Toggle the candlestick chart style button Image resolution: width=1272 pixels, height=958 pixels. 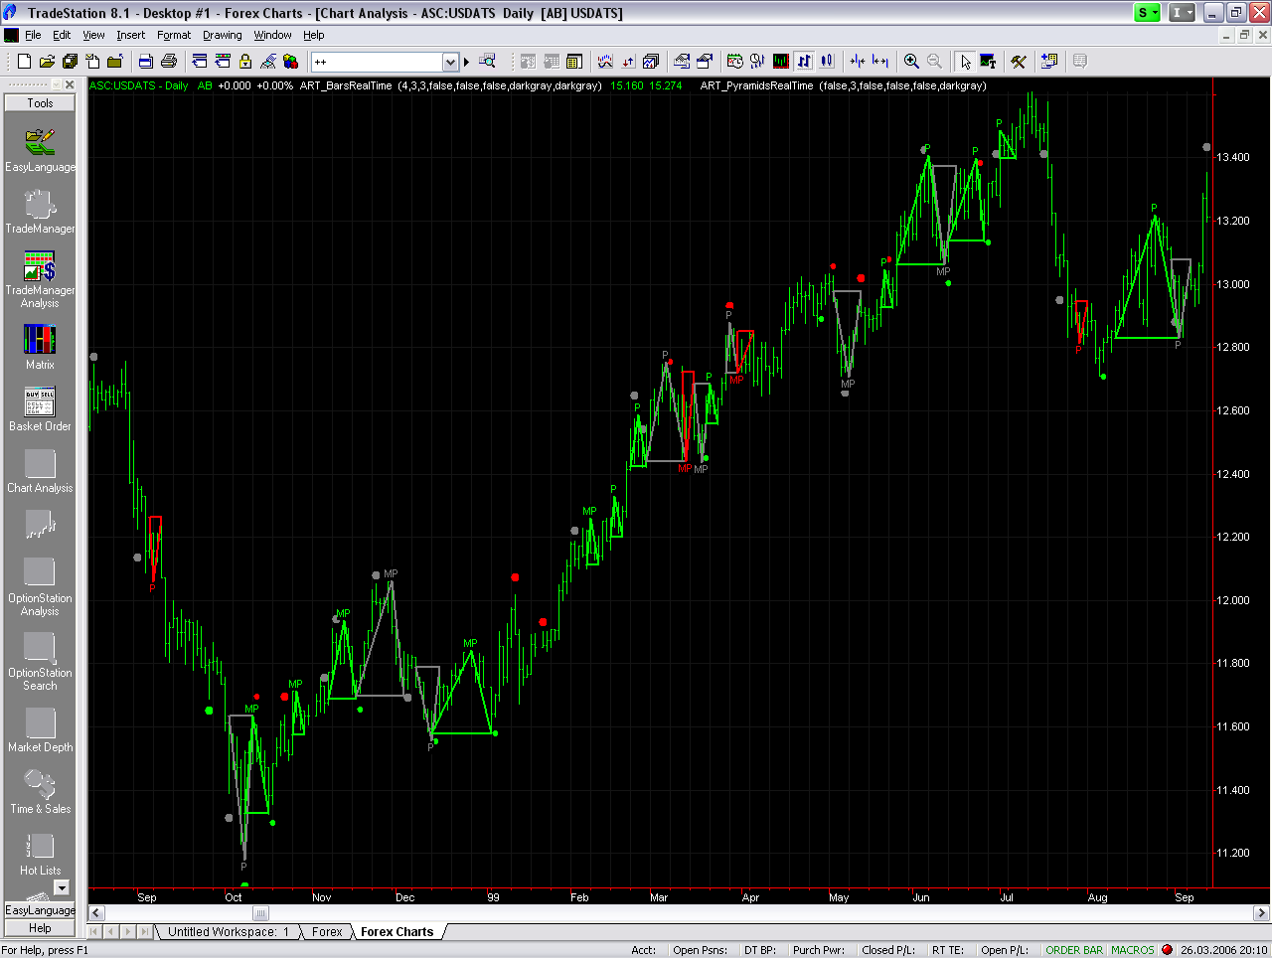click(827, 62)
